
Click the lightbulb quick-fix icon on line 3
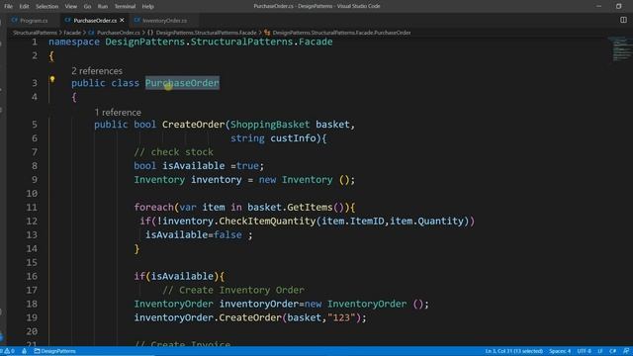[52, 79]
